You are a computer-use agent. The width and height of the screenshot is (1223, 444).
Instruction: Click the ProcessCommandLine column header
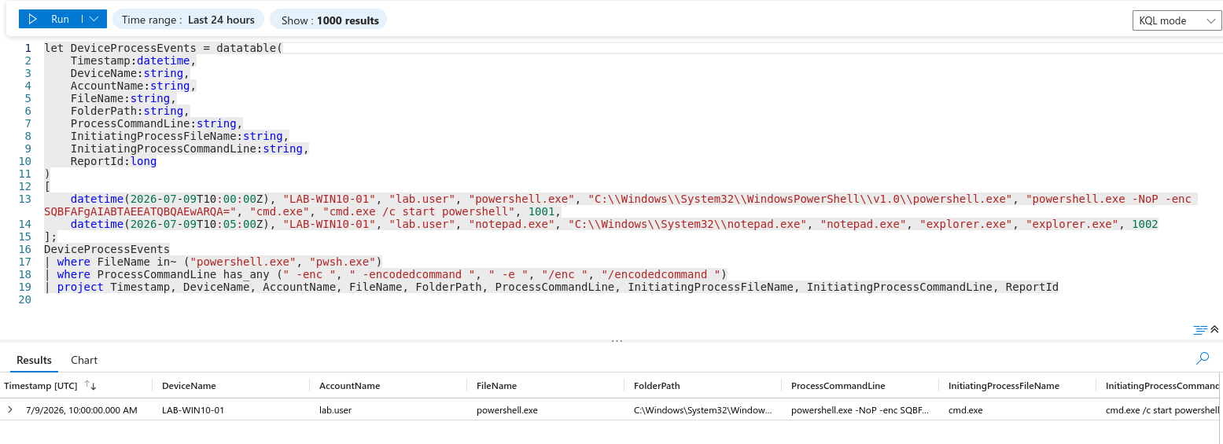(838, 386)
